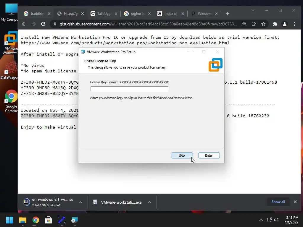303x227 pixels.
Task: Close the Talk:Uyg tab
Action: (116, 14)
